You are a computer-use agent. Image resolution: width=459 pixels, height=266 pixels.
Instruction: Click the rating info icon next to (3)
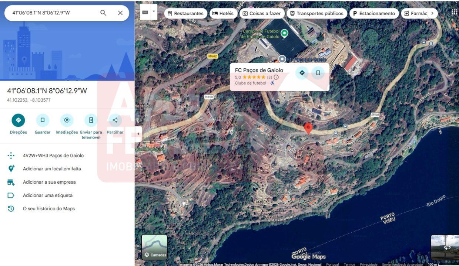pyautogui.click(x=276, y=77)
